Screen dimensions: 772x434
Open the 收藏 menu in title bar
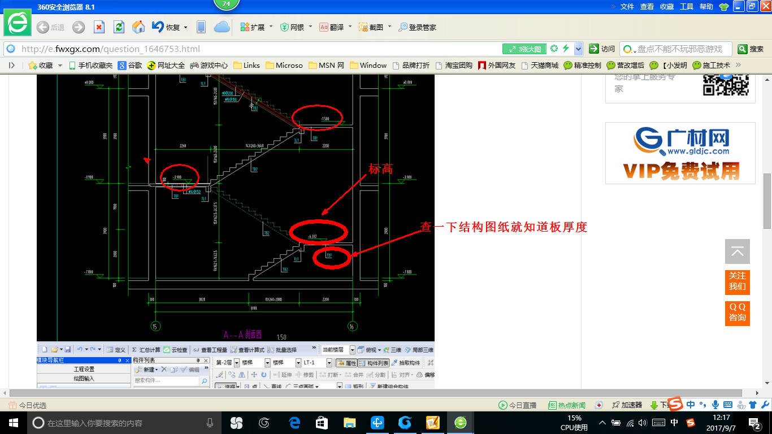click(x=667, y=7)
